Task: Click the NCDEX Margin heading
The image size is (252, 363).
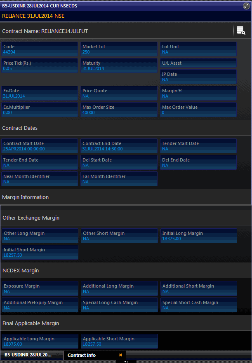Action: [21, 271]
